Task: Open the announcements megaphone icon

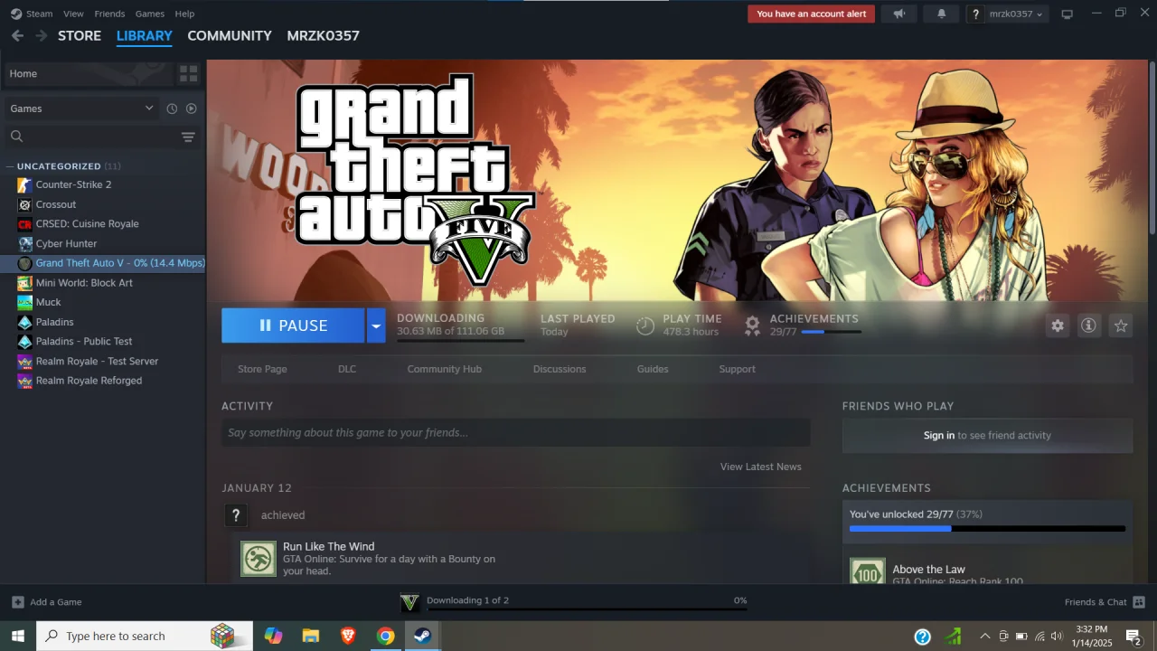Action: point(898,14)
